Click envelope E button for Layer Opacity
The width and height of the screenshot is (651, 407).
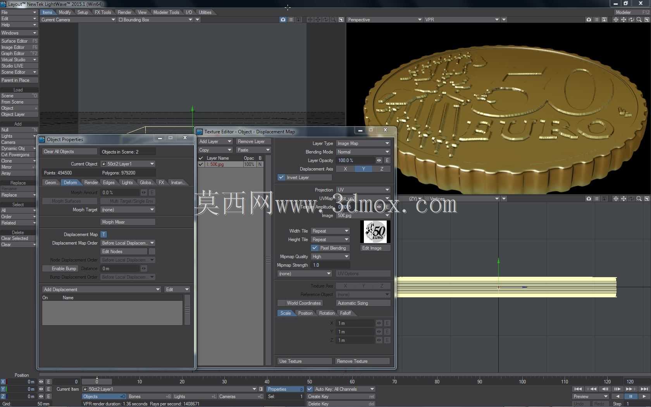point(387,160)
